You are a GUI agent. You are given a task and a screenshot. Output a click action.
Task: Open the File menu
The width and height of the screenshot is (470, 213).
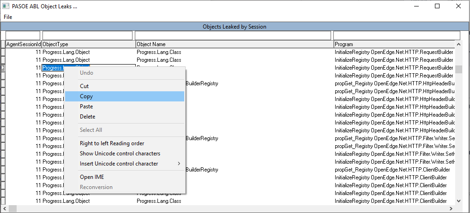[8, 17]
